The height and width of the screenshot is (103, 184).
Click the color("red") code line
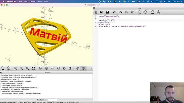click(x=104, y=24)
